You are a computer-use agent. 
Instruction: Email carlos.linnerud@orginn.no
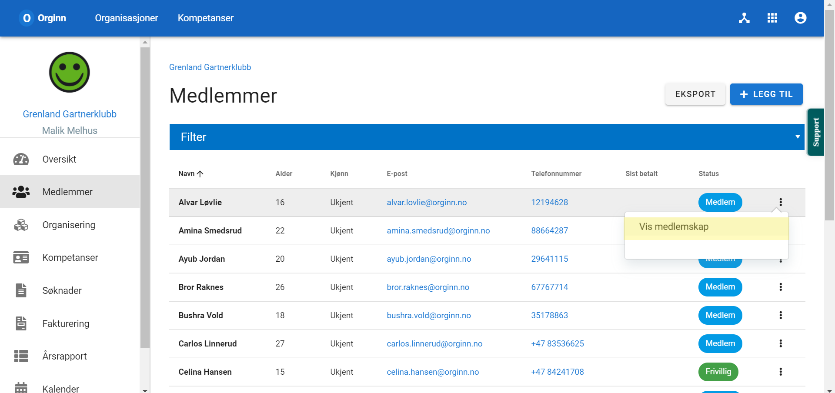point(434,343)
